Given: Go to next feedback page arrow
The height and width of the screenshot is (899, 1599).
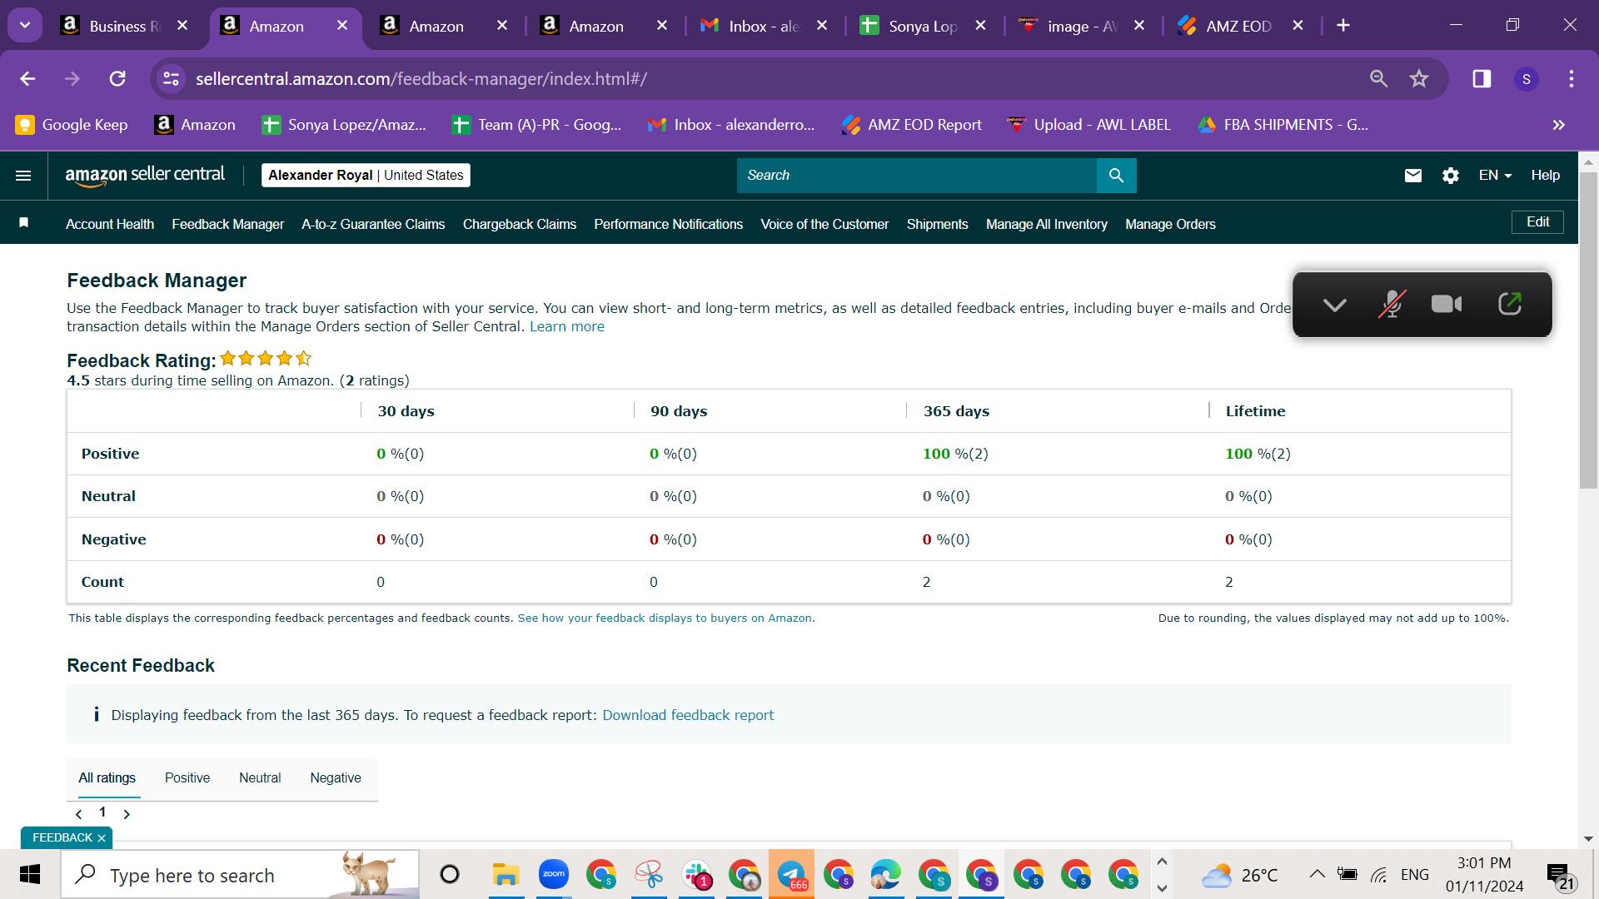Looking at the screenshot, I should [127, 814].
